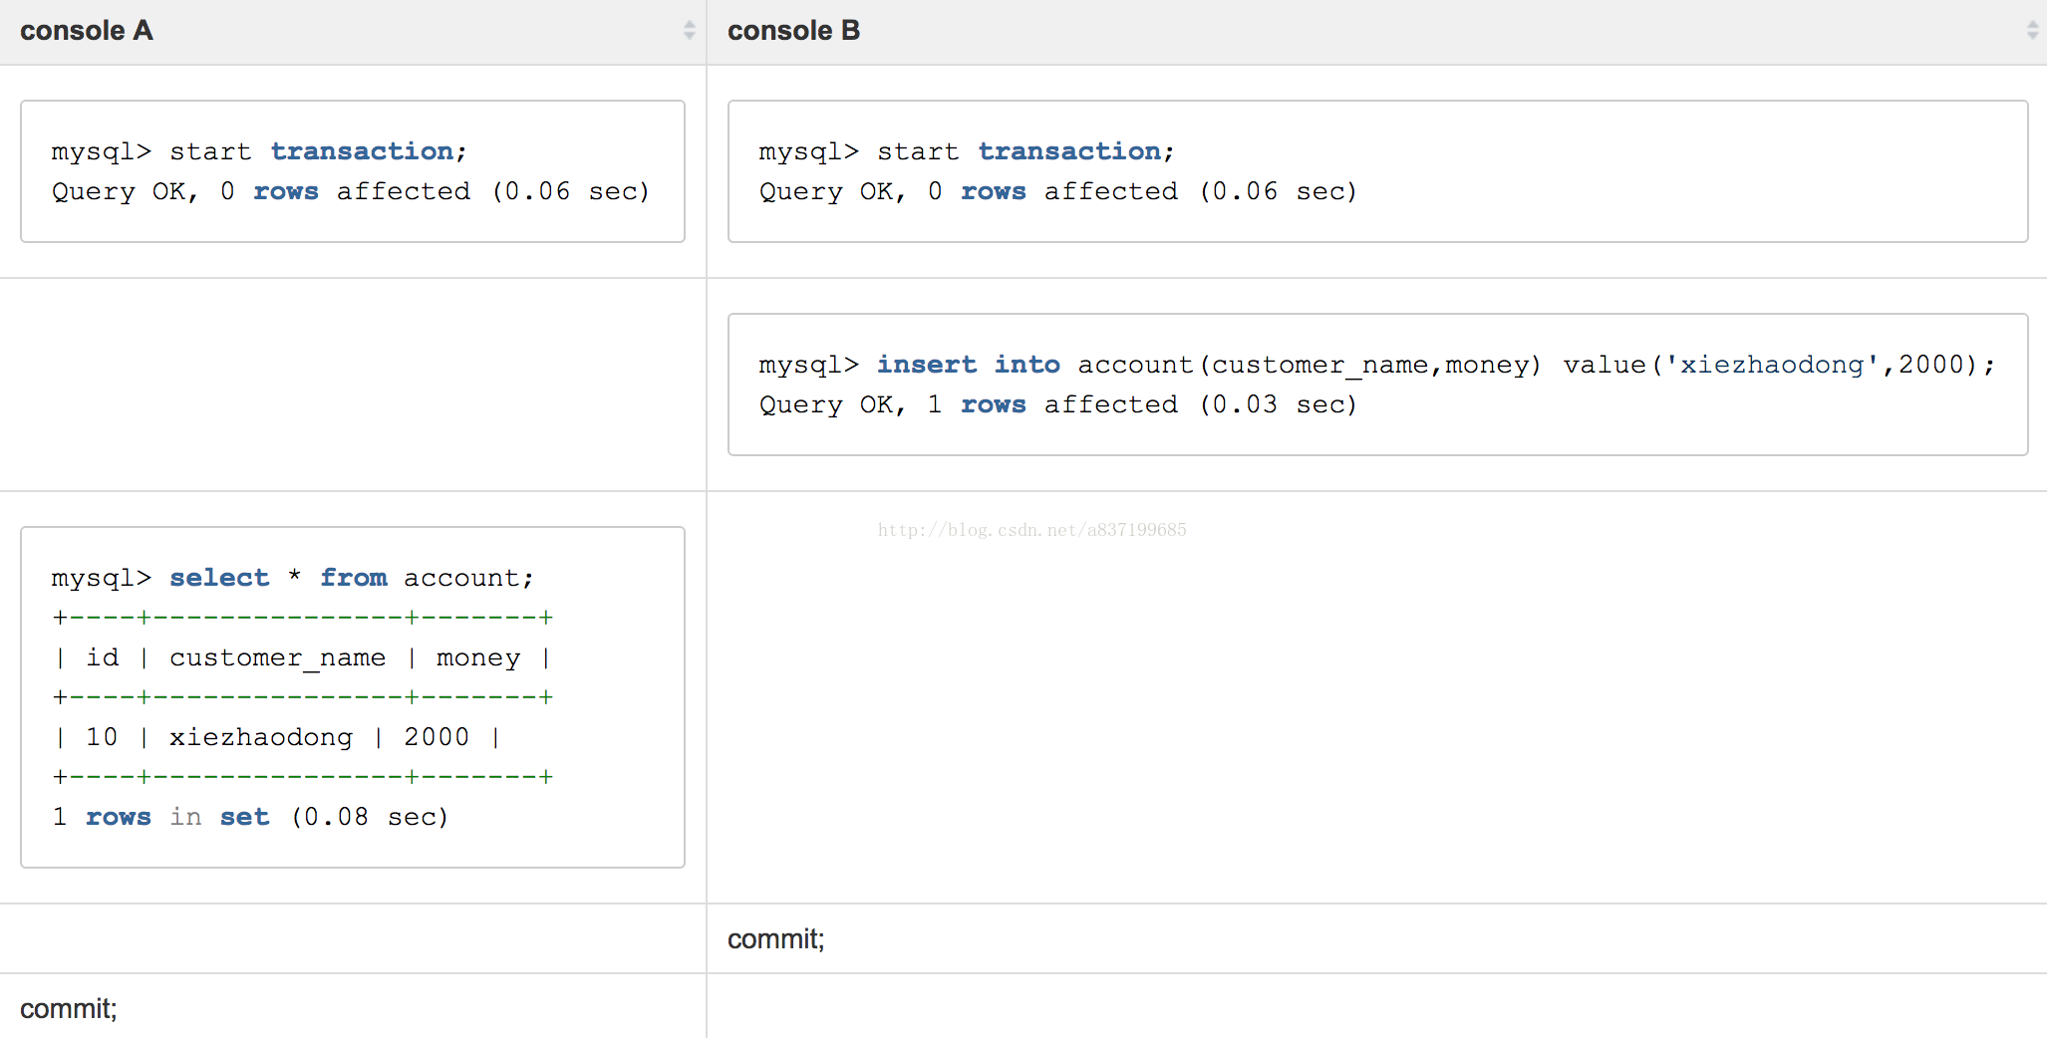The image size is (2047, 1038).
Task: Click the sort arrows in console B header
Action: (2032, 30)
